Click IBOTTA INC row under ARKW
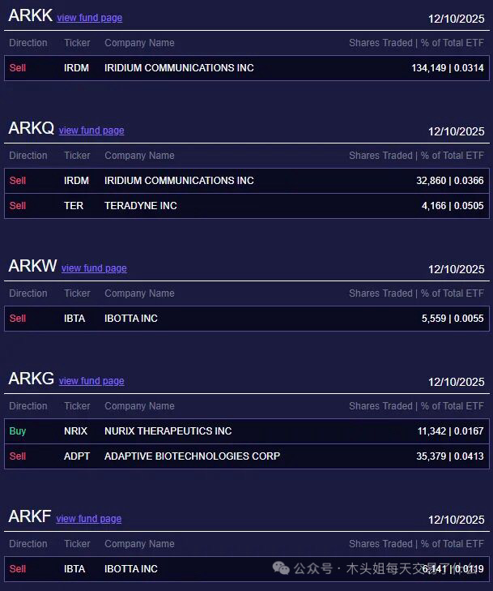Screen dimensions: 493x591 131,319
